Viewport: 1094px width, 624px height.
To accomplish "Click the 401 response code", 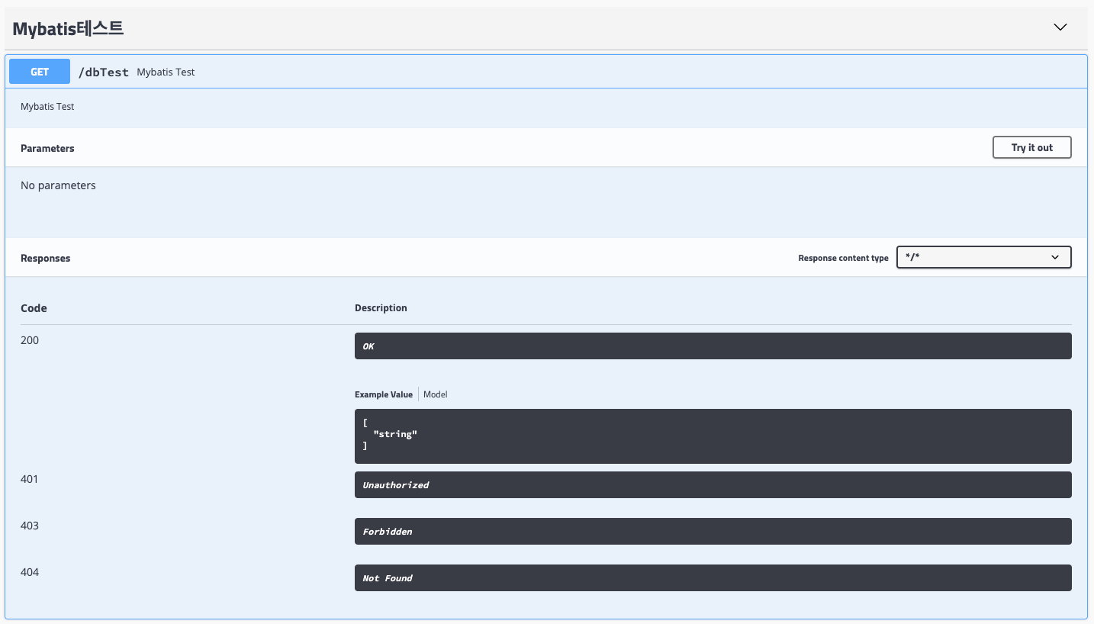I will (x=30, y=479).
